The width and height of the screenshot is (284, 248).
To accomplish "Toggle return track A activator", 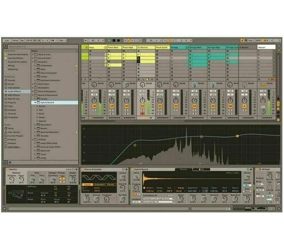I will point(244,106).
